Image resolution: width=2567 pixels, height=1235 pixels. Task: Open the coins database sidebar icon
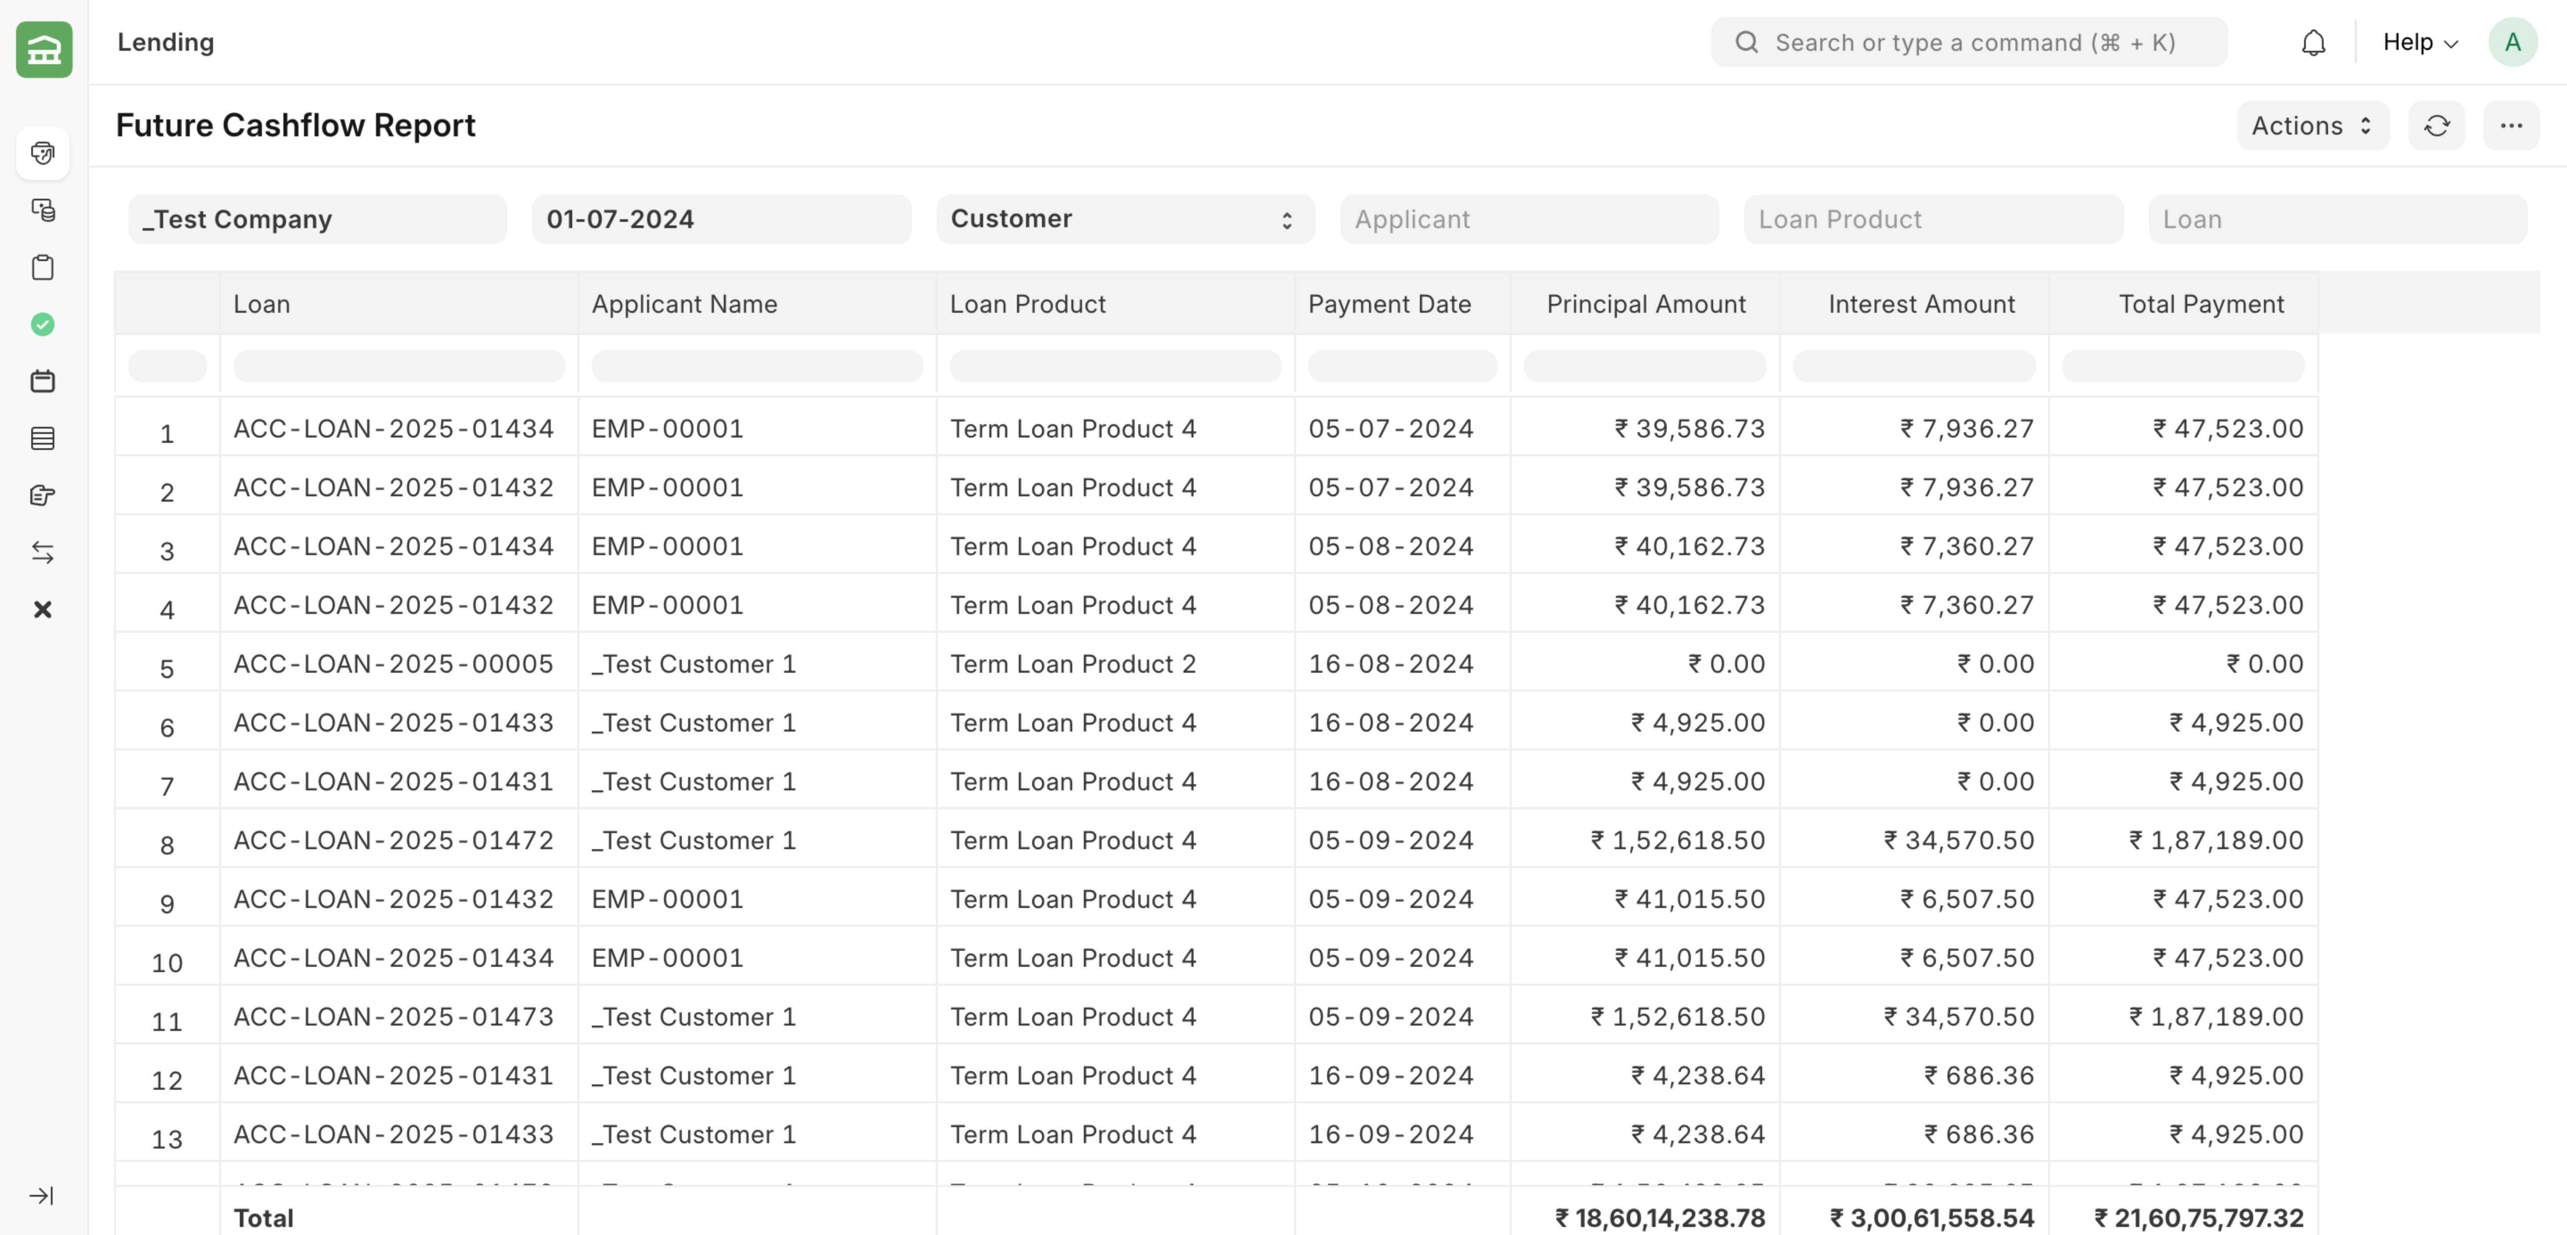[x=43, y=210]
